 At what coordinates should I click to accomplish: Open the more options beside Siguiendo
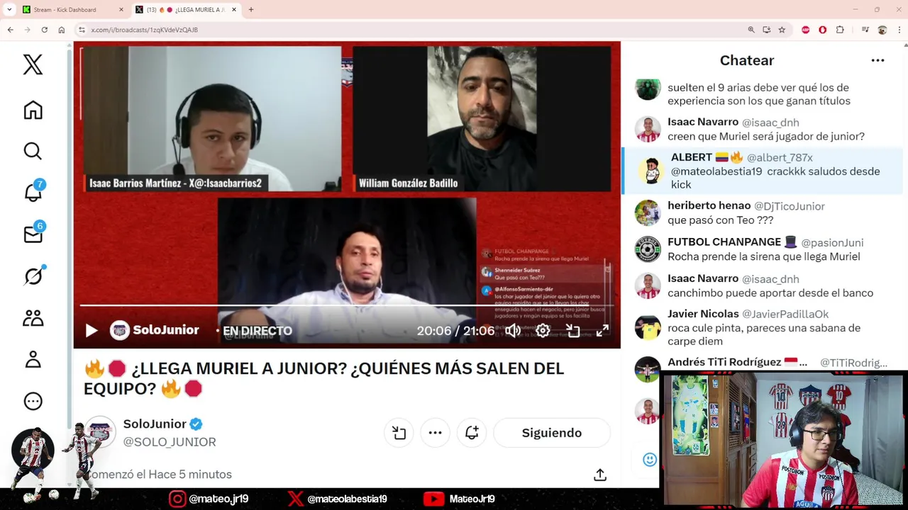[435, 433]
